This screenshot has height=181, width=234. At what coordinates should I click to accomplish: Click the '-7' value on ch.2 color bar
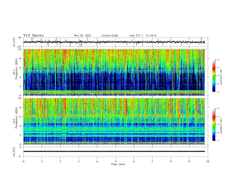[x=218, y=140]
